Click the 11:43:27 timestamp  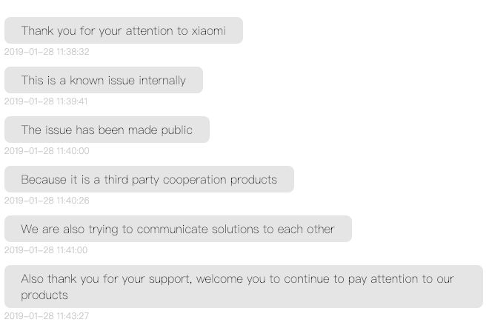pos(47,316)
